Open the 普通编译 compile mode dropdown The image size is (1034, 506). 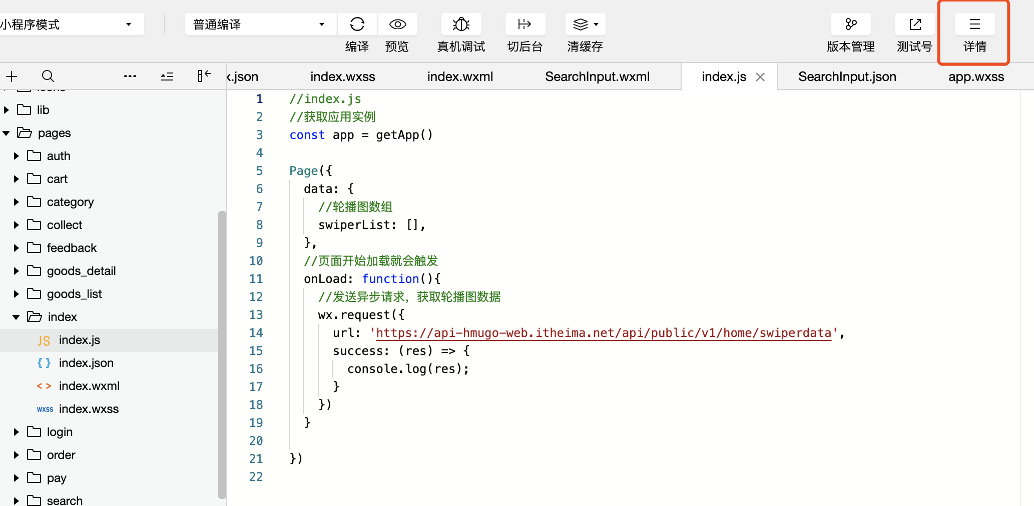point(260,24)
